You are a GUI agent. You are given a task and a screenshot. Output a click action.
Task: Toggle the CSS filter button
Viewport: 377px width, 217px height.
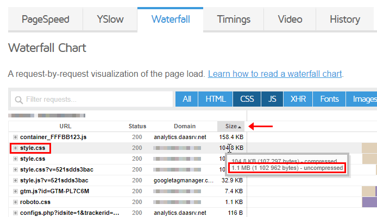click(x=247, y=99)
